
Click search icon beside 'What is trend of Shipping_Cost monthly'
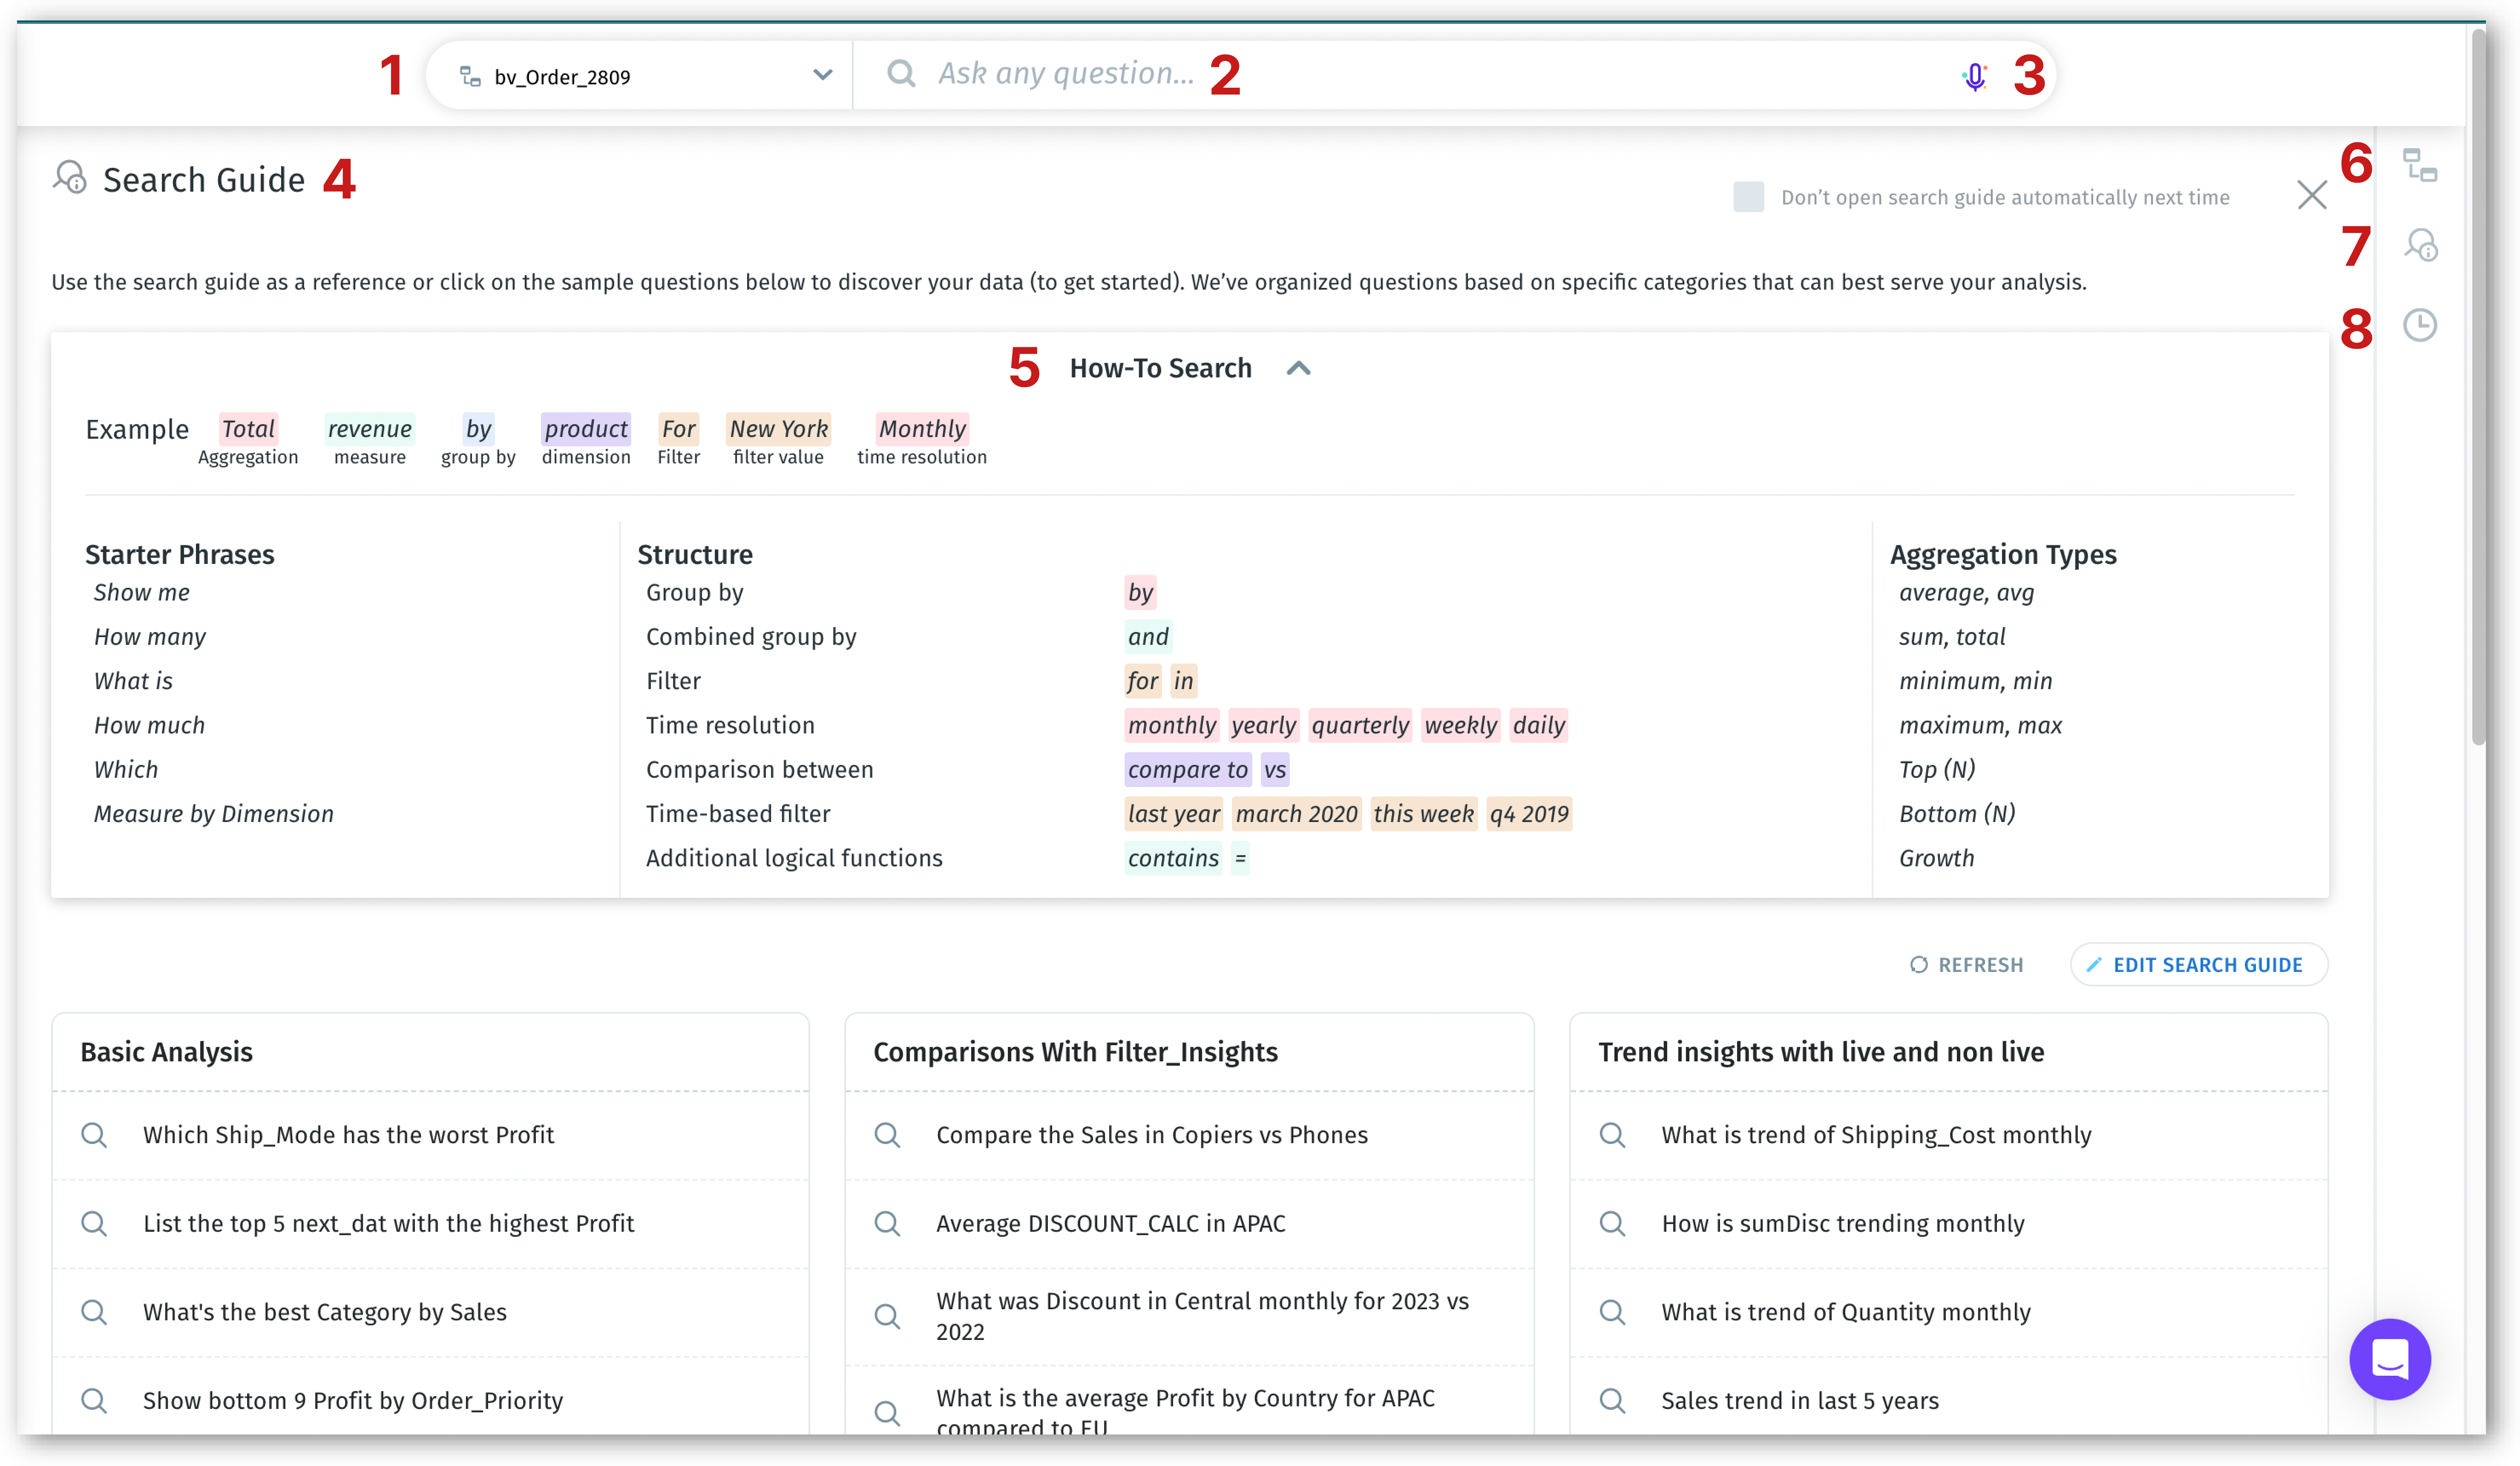pos(1612,1135)
